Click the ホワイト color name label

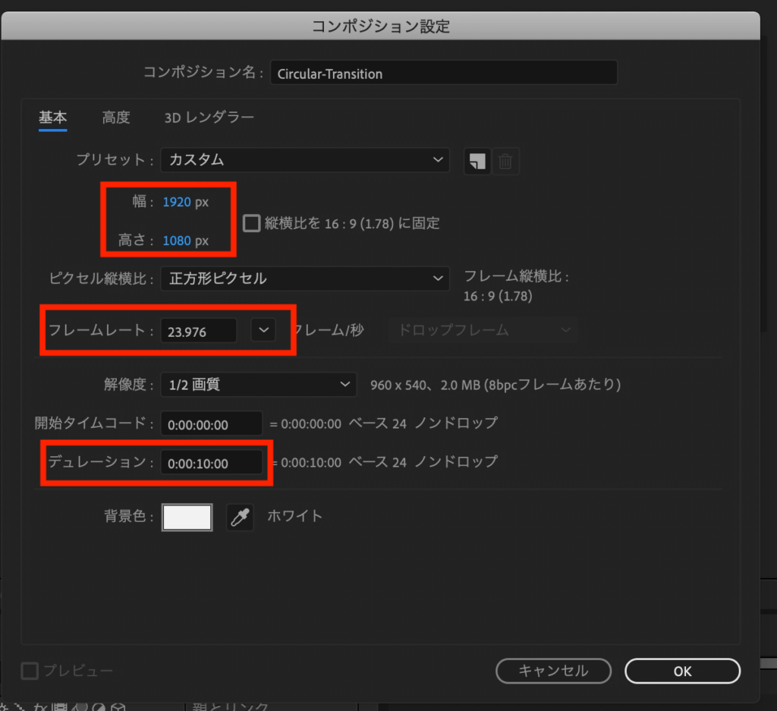[295, 516]
